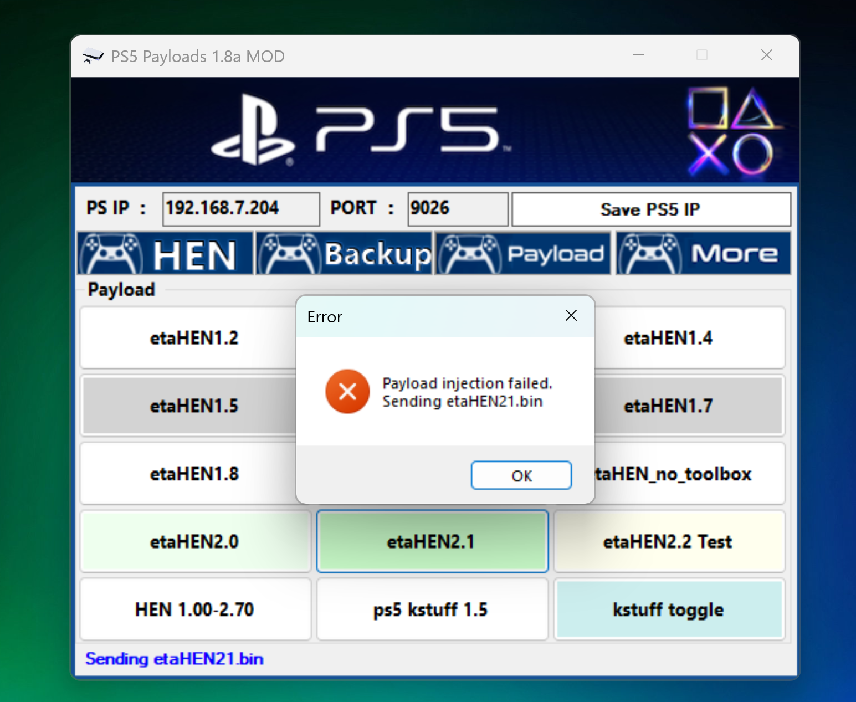Click the PlayStation shapes symbol graphic
This screenshot has width=856, height=702.
pos(731,131)
